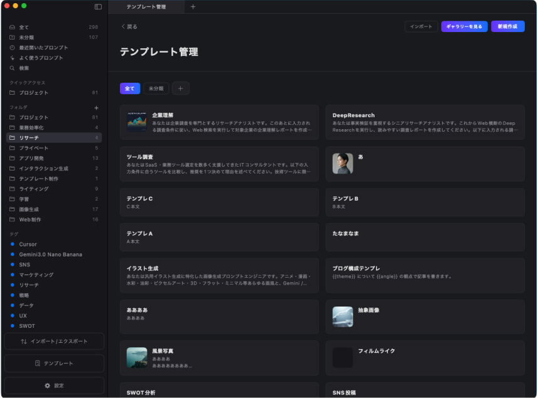The height and width of the screenshot is (398, 538).
Task: Switch to the テンプレート管理 window tab
Action: pos(146,7)
